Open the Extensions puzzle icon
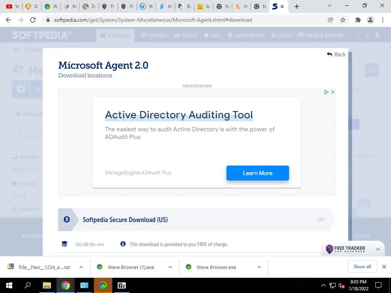 (x=358, y=20)
